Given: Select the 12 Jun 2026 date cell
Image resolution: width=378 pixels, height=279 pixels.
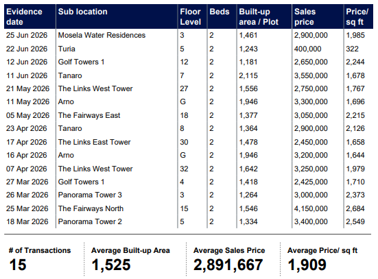Looking at the screenshot, I should pyautogui.click(x=27, y=62).
